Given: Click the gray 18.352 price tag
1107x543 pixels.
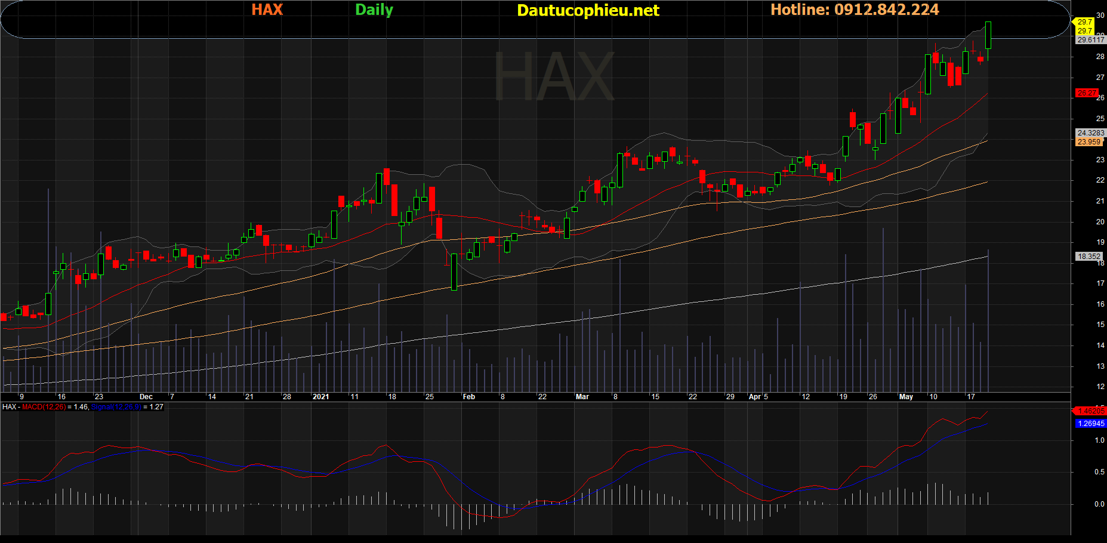Looking at the screenshot, I should [1089, 257].
